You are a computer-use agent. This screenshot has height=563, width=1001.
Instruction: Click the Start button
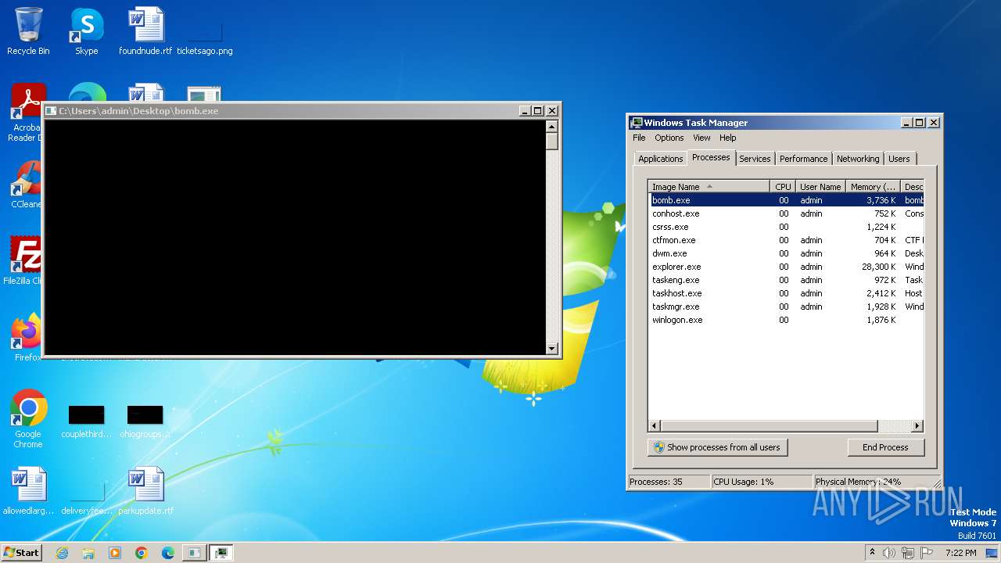[x=21, y=552]
